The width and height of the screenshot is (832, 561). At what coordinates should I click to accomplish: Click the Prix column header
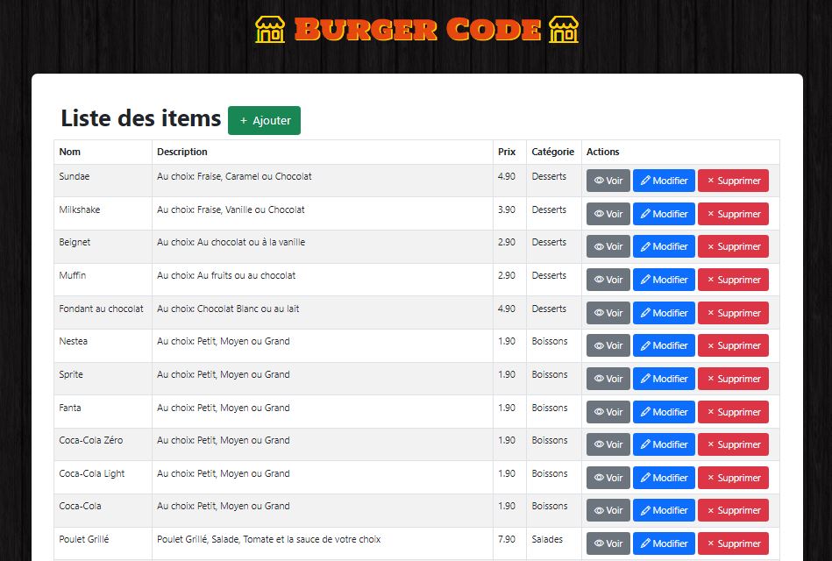tap(507, 152)
